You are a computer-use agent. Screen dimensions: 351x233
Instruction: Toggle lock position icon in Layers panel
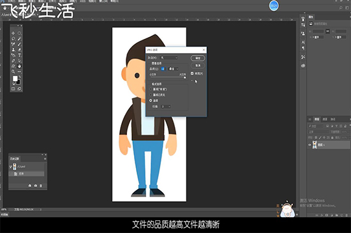point(324,137)
